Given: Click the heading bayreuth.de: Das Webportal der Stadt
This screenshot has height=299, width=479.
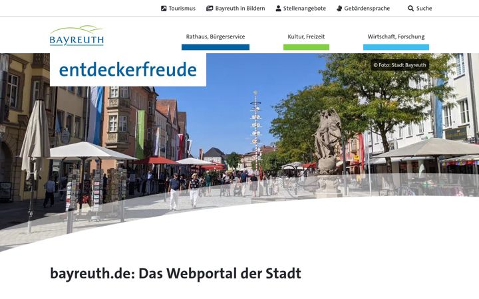Looking at the screenshot, I should [176, 273].
